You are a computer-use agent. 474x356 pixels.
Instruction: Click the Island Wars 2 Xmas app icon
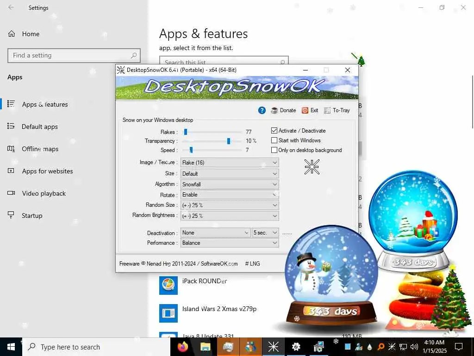(168, 313)
